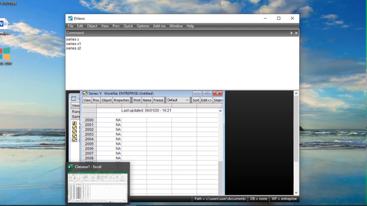Select the NA cell for year 2002
This screenshot has height=206, width=367.
(x=109, y=130)
